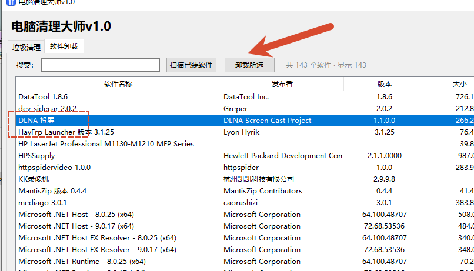Screen dimensions: 474x271
Task: Click the 卸载所选 button
Action: tap(249, 65)
